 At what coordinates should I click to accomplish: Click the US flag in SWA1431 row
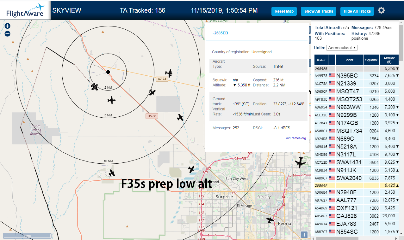(x=332, y=162)
